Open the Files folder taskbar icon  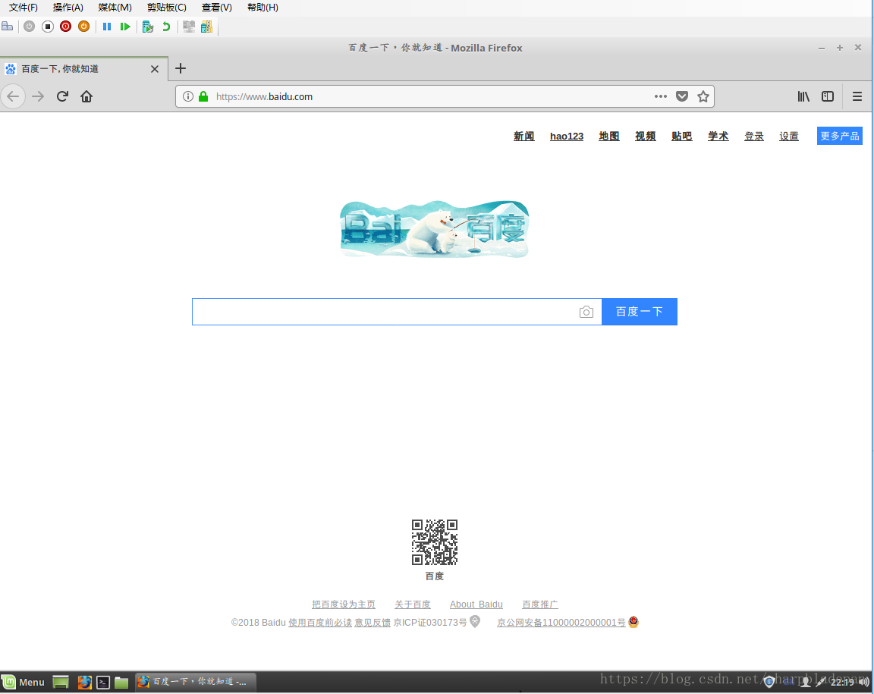[x=121, y=683]
